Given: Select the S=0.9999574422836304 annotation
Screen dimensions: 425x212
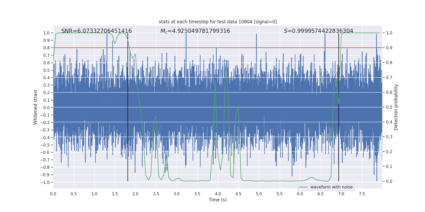Looking at the screenshot, I should click(x=318, y=31).
